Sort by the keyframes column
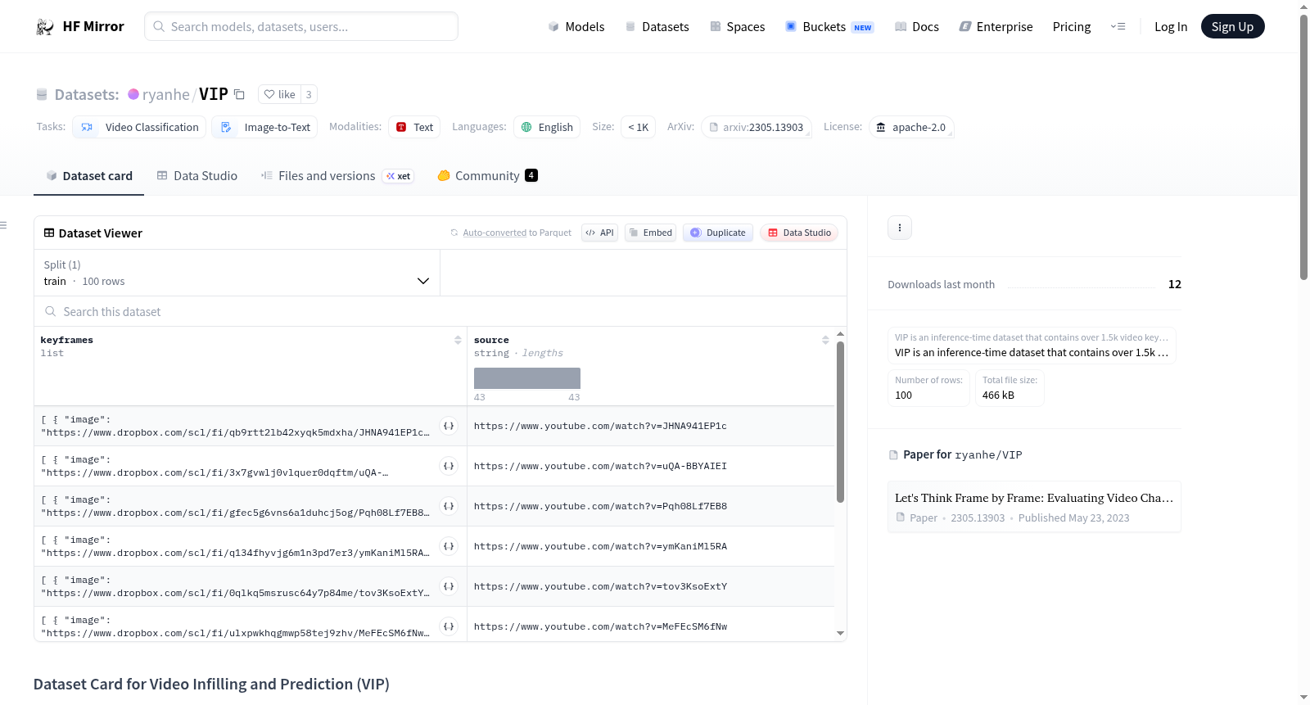Image resolution: width=1310 pixels, height=705 pixels. coord(458,340)
